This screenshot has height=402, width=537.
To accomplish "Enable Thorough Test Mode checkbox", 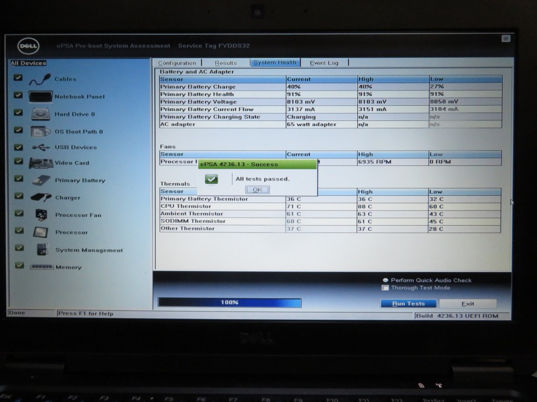I will click(385, 288).
